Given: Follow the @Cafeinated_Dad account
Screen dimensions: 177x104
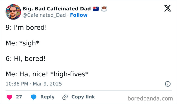Looking at the screenshot, I should tap(79, 15).
